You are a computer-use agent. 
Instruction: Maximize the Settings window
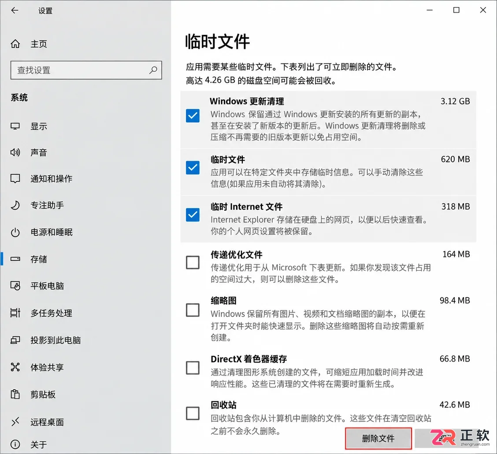pos(456,10)
